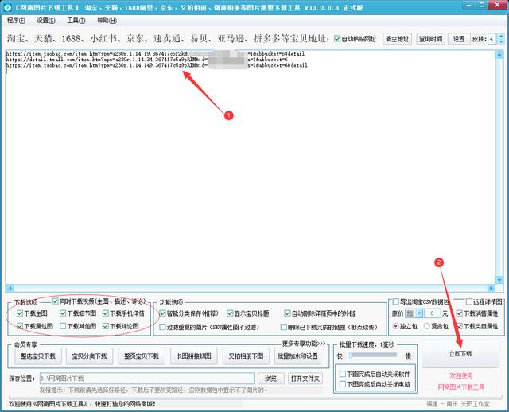The image size is (509, 412).
Task: Click the 保存位置 path input field
Action: (x=146, y=379)
